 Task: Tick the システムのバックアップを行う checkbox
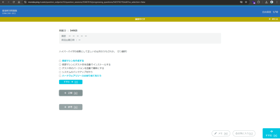point(60,72)
